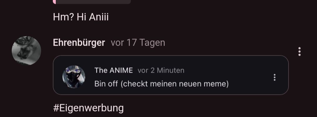Viewport: 317px width, 117px height.
Task: Click the 'vor 2 Minuten' timestamp in the quote
Action: pos(161,70)
